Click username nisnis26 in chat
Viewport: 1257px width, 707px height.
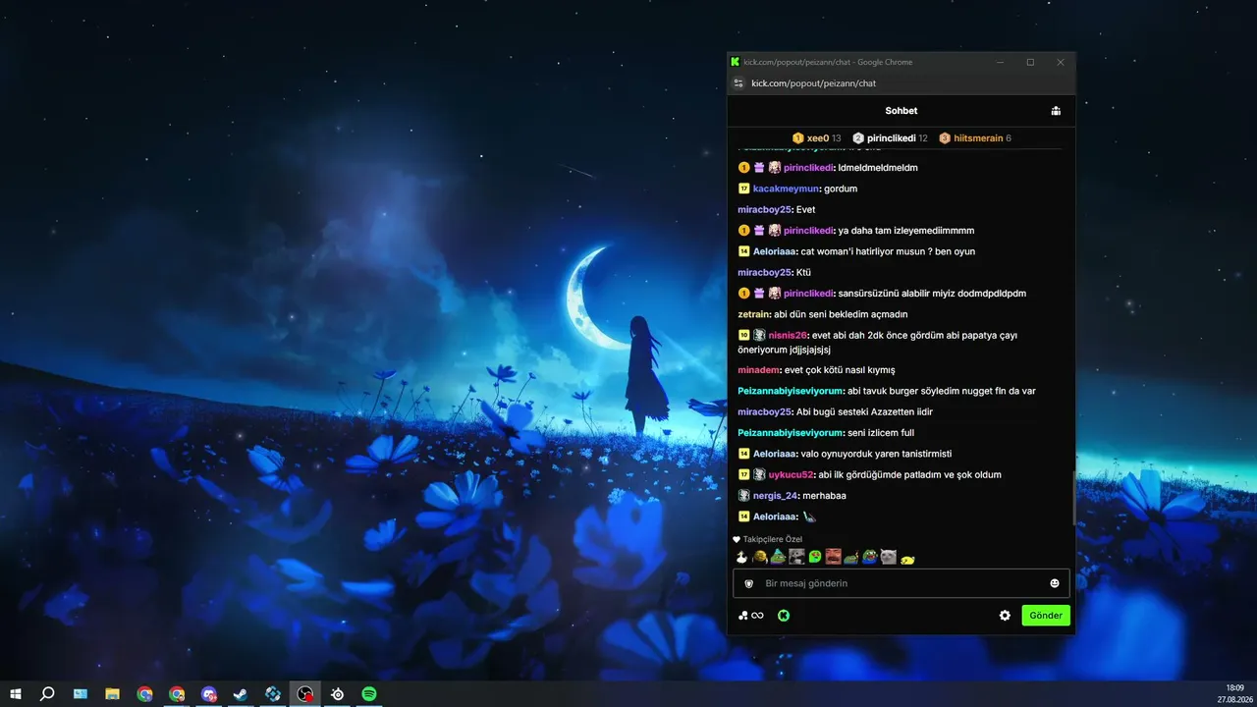(x=789, y=335)
